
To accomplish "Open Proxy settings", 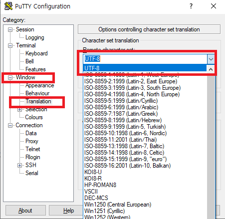I will 32,141.
